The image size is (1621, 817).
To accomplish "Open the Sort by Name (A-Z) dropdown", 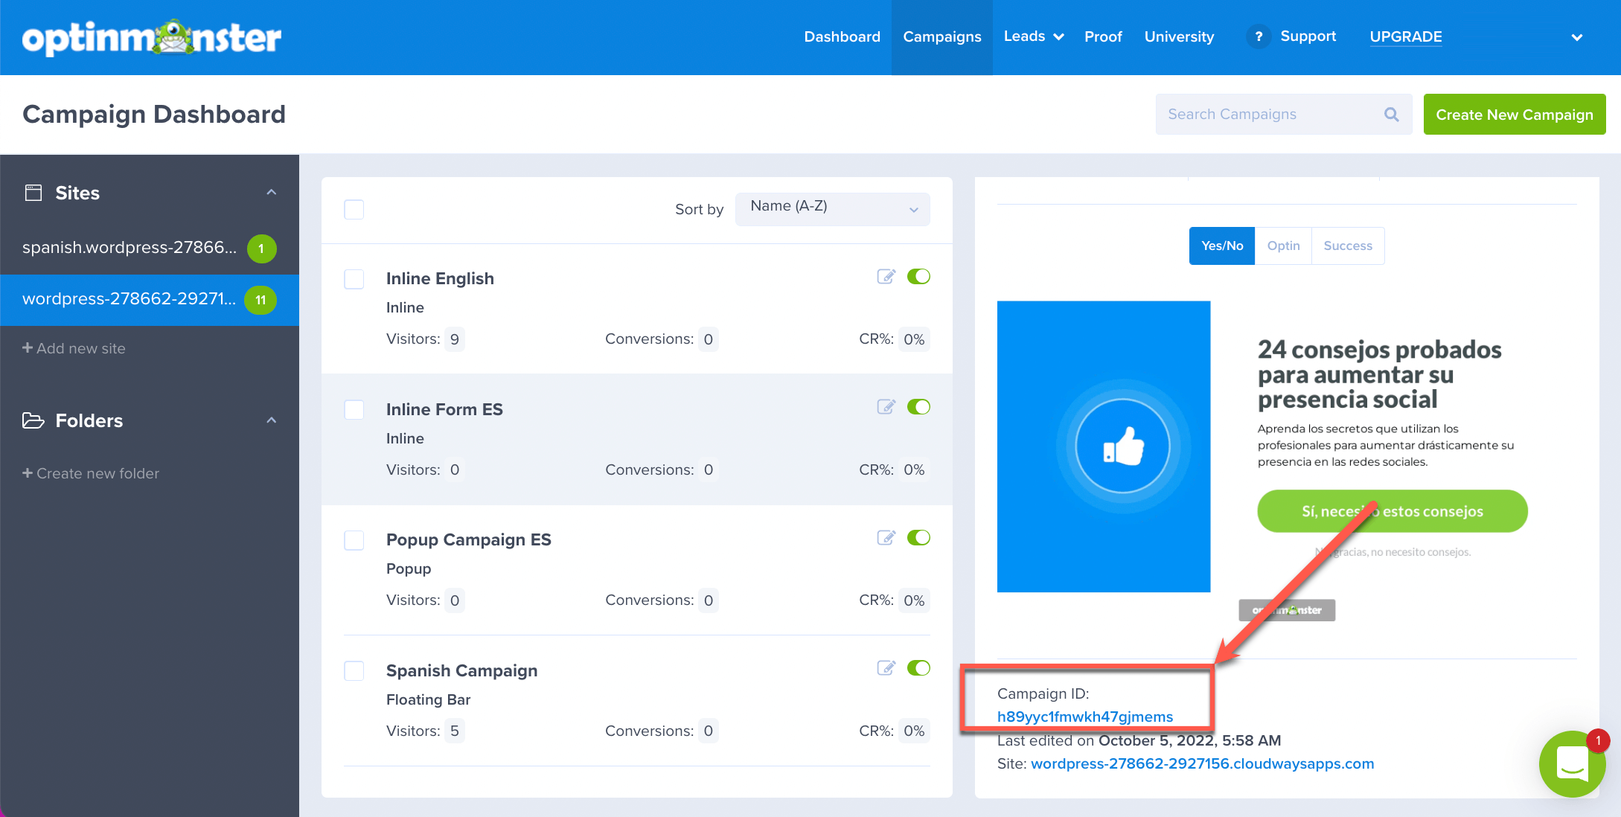I will click(832, 209).
